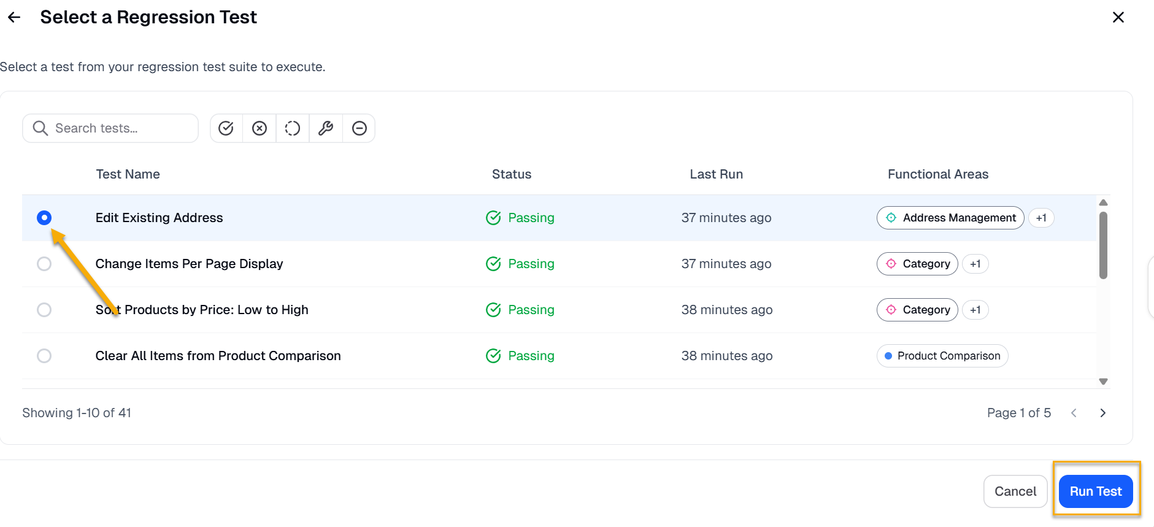The image size is (1154, 527).
Task: Expand +1 areas for Edit Existing Address
Action: click(1041, 218)
